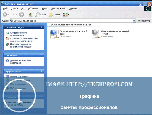Select Подключение по локальной сети icon
Image resolution: width=152 pixels, height=115 pixels.
(x=54, y=34)
